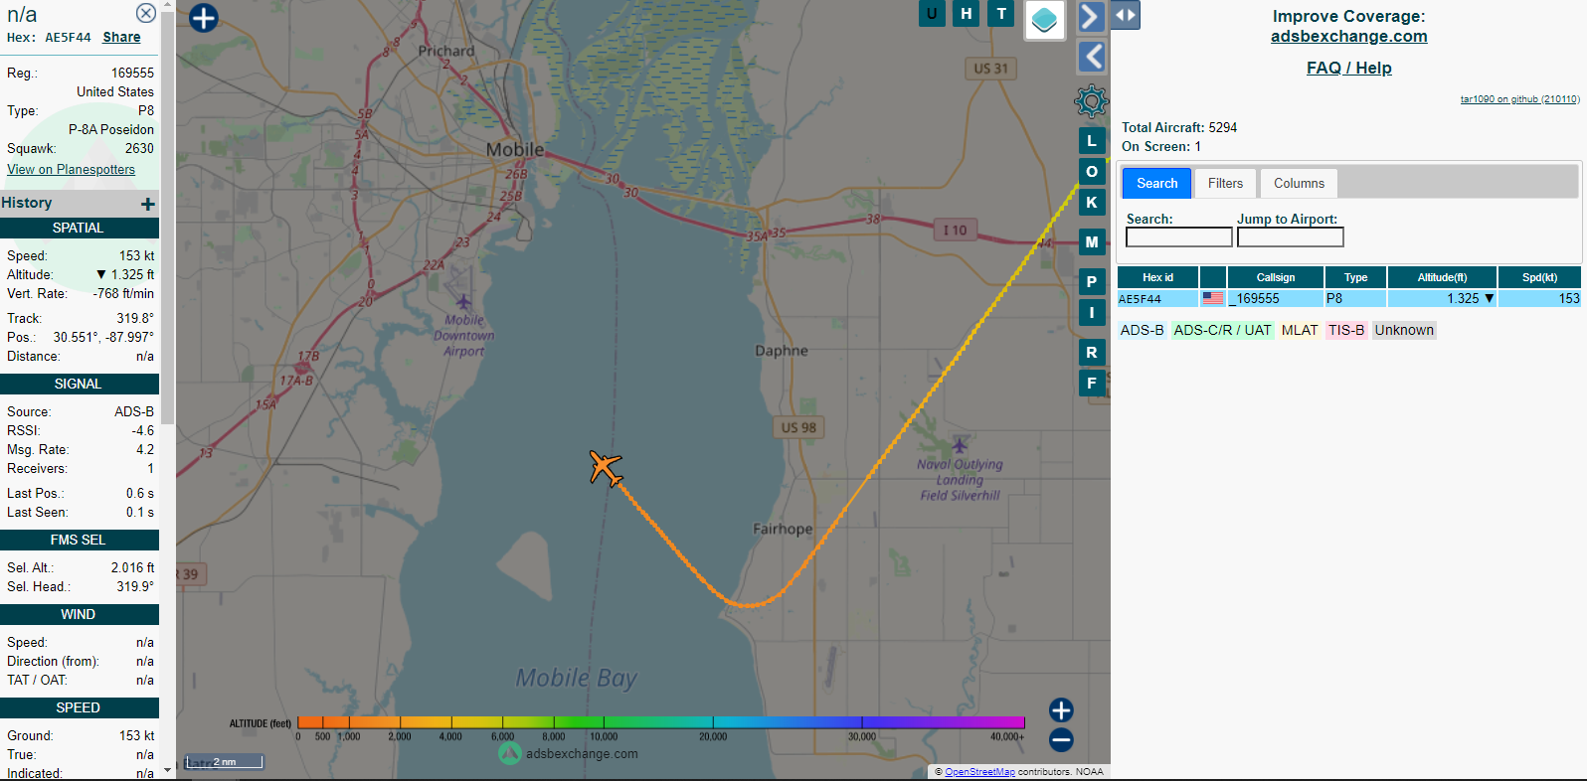Click the ADS-B legend label
This screenshot has height=781, width=1587.
point(1142,330)
